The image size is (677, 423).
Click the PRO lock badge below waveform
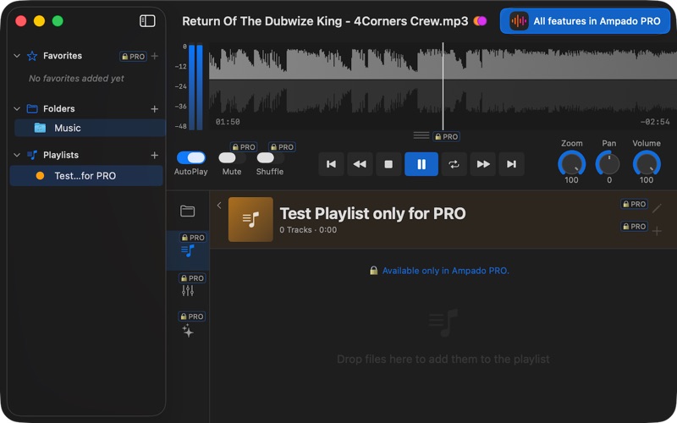point(447,136)
